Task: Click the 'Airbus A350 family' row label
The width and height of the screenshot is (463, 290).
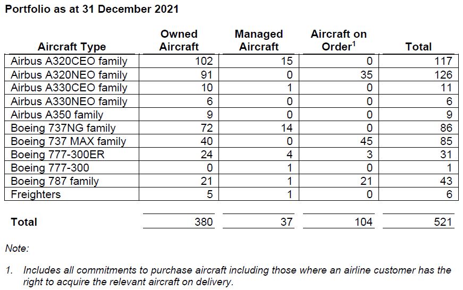Action: click(57, 115)
